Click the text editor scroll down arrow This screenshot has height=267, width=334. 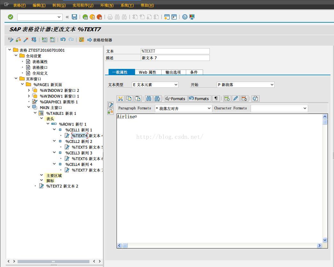click(x=325, y=240)
